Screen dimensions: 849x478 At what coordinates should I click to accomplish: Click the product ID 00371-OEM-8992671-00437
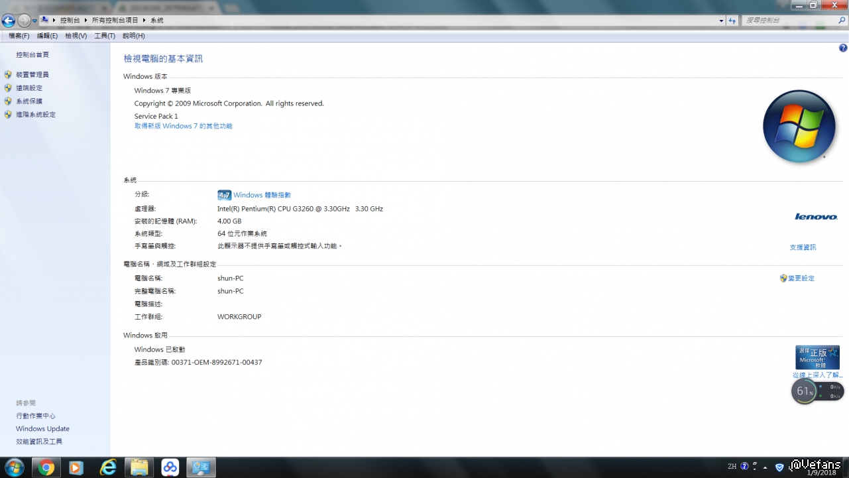[x=217, y=363]
